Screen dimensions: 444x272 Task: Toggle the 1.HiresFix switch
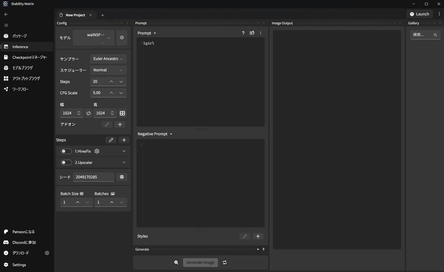click(66, 151)
